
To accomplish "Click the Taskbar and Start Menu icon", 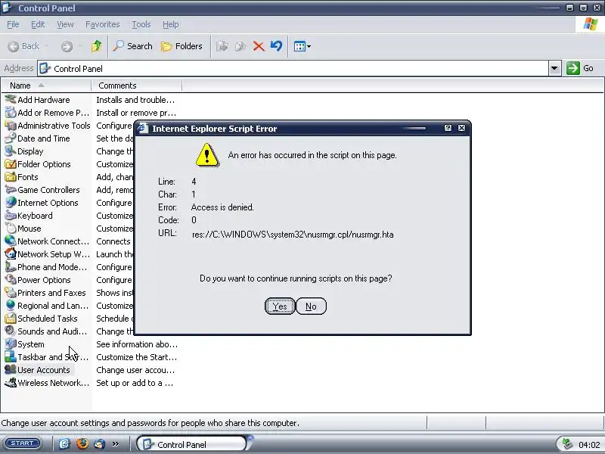I will [x=11, y=357].
